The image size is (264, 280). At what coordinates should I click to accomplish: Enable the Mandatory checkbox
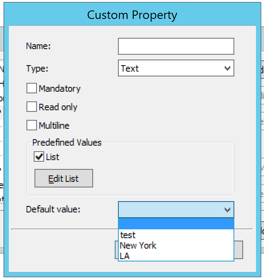click(x=32, y=88)
